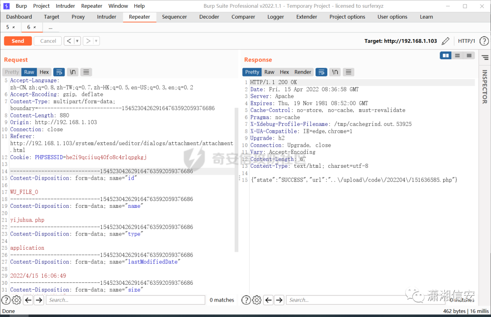
Task: Jump to the previous request search match
Action: tap(28, 300)
